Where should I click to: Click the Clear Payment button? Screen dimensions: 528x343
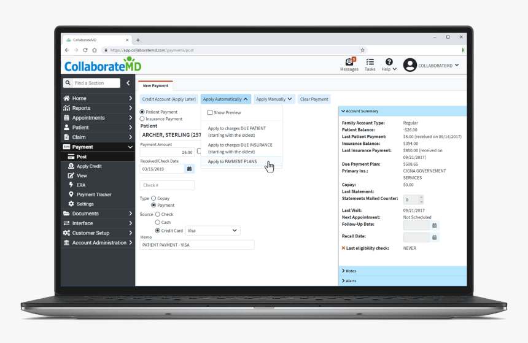click(x=314, y=99)
